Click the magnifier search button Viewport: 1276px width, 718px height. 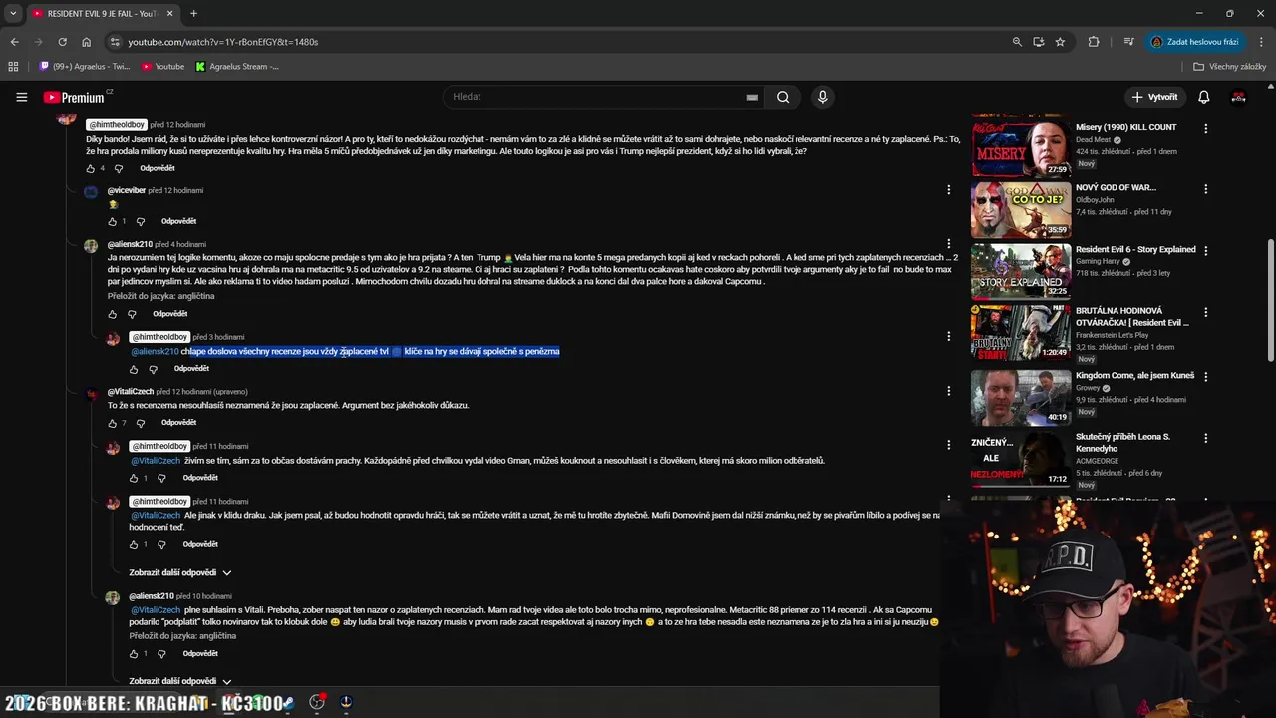pos(783,97)
